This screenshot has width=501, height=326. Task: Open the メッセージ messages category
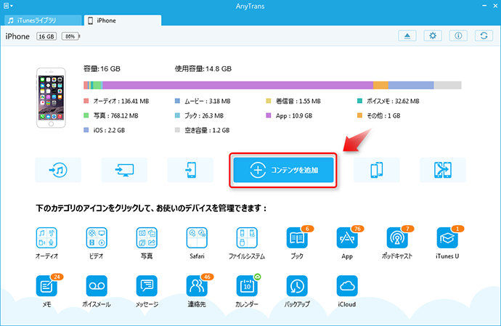[x=147, y=286]
